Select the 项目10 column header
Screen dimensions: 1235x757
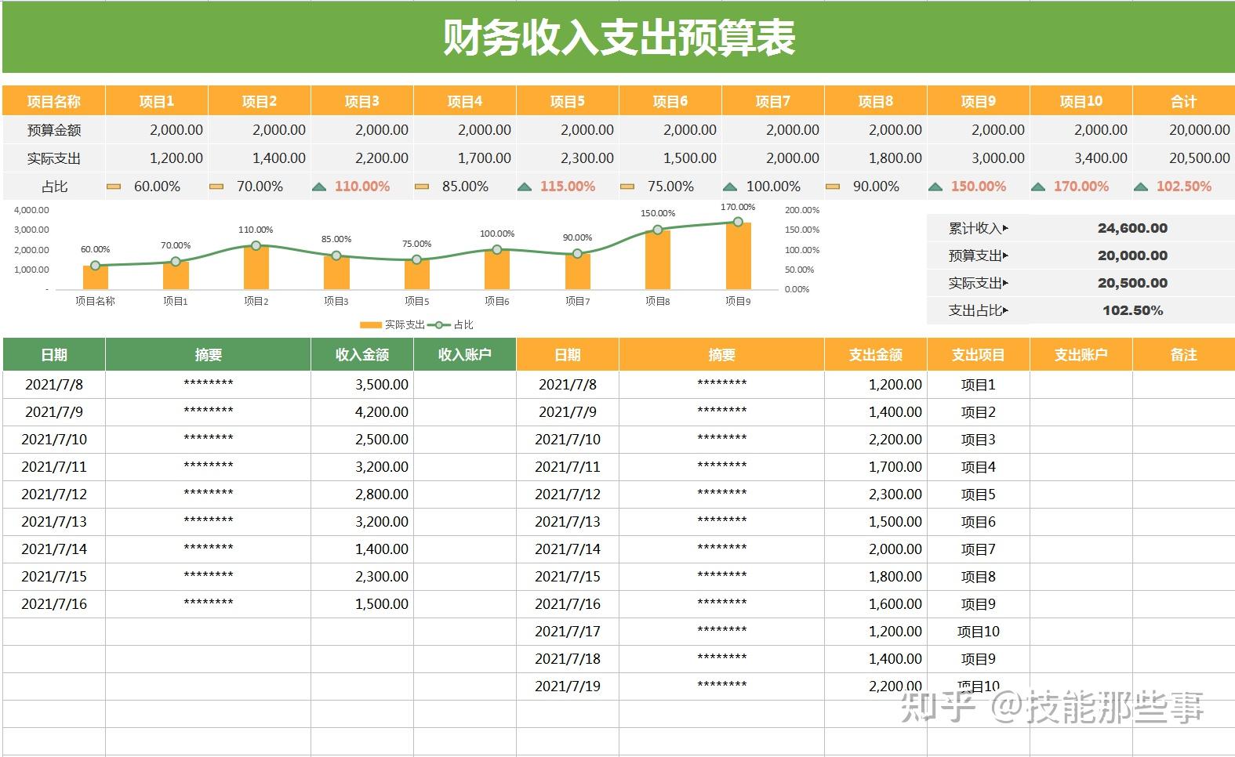tap(1081, 101)
